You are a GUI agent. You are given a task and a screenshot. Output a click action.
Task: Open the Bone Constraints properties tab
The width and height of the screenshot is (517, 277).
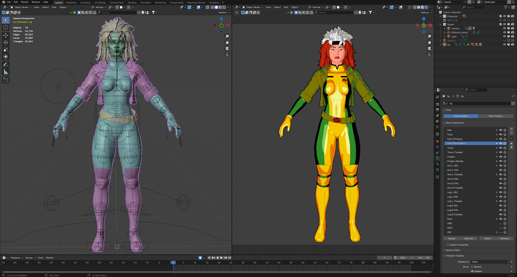coord(438,169)
